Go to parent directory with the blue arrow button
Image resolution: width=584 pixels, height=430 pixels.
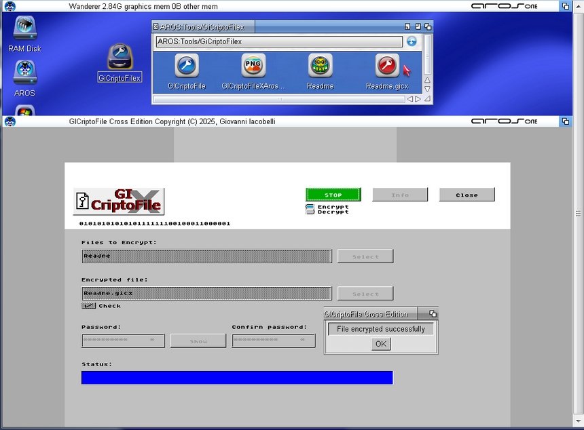412,41
